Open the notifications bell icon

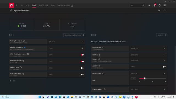(x=155, y=5)
